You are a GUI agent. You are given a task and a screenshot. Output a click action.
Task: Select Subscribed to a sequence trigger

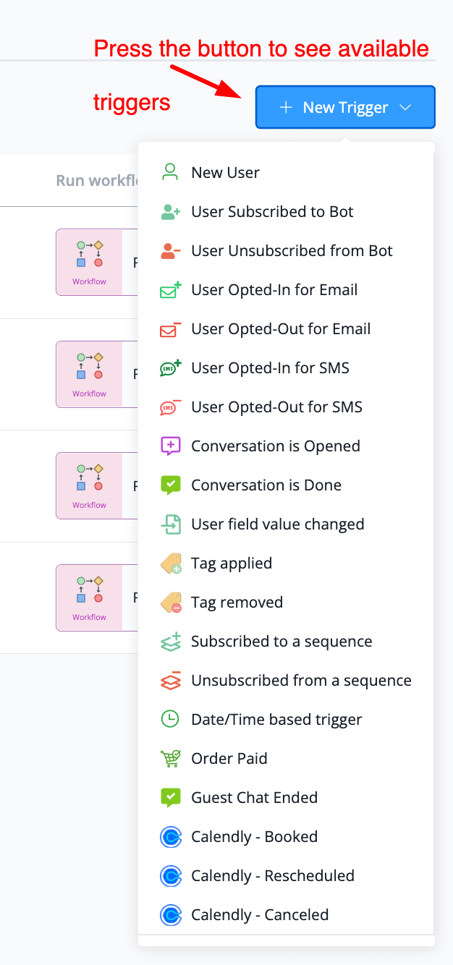pos(281,642)
